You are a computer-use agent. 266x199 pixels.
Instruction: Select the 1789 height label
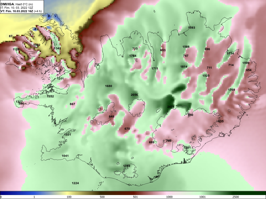[127, 166]
